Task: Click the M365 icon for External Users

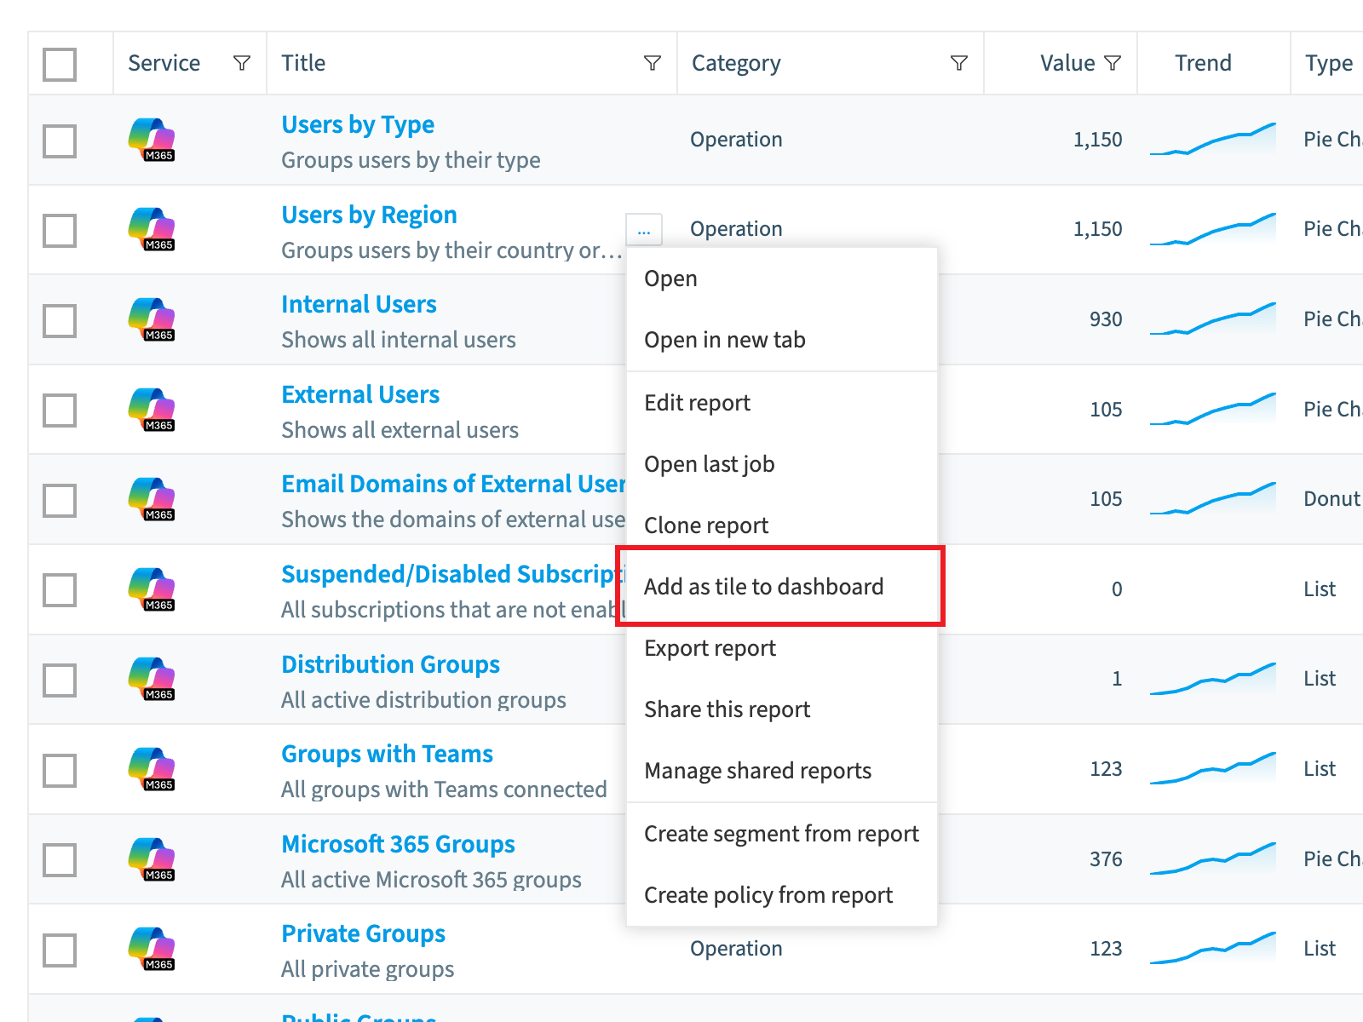Action: pyautogui.click(x=152, y=410)
